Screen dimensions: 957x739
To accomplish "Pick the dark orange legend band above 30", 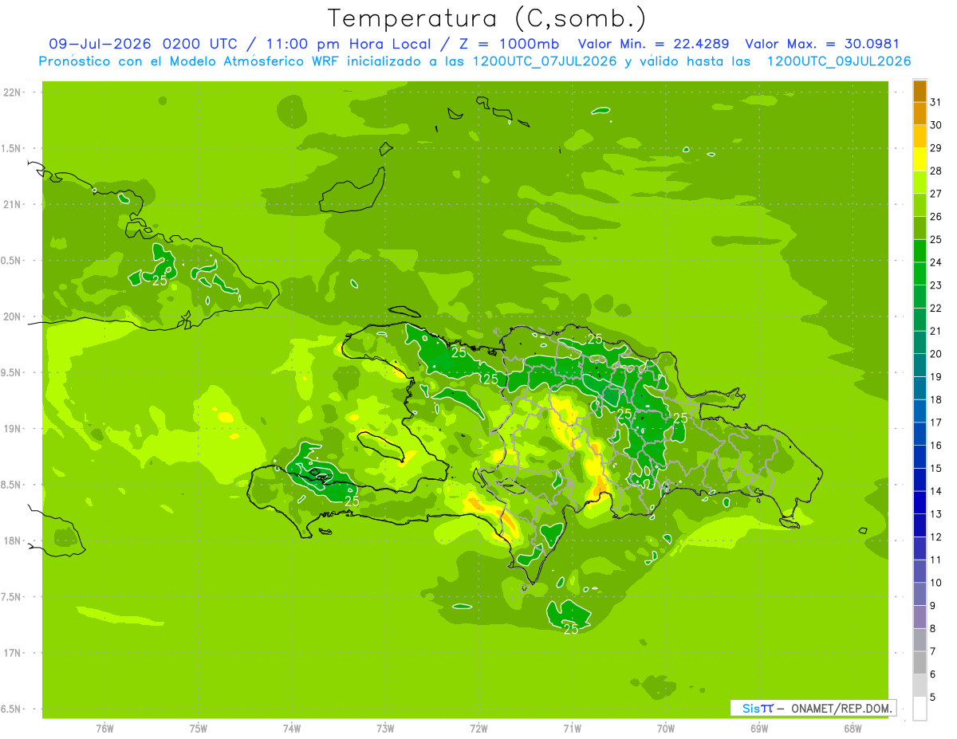I will tap(920, 113).
